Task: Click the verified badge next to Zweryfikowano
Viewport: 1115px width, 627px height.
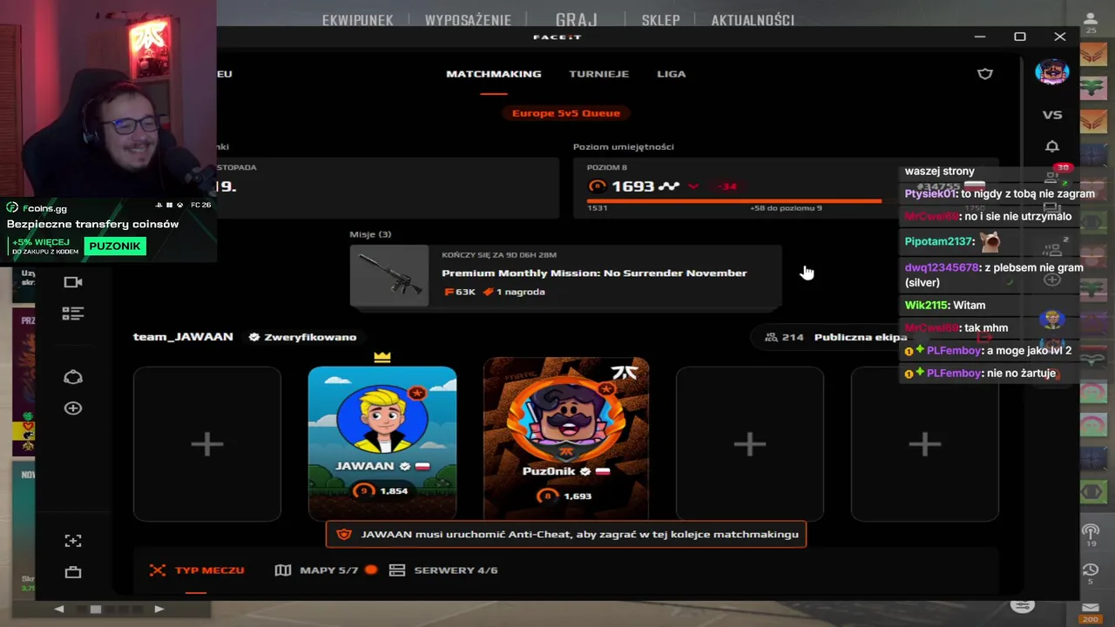Action: (x=254, y=337)
